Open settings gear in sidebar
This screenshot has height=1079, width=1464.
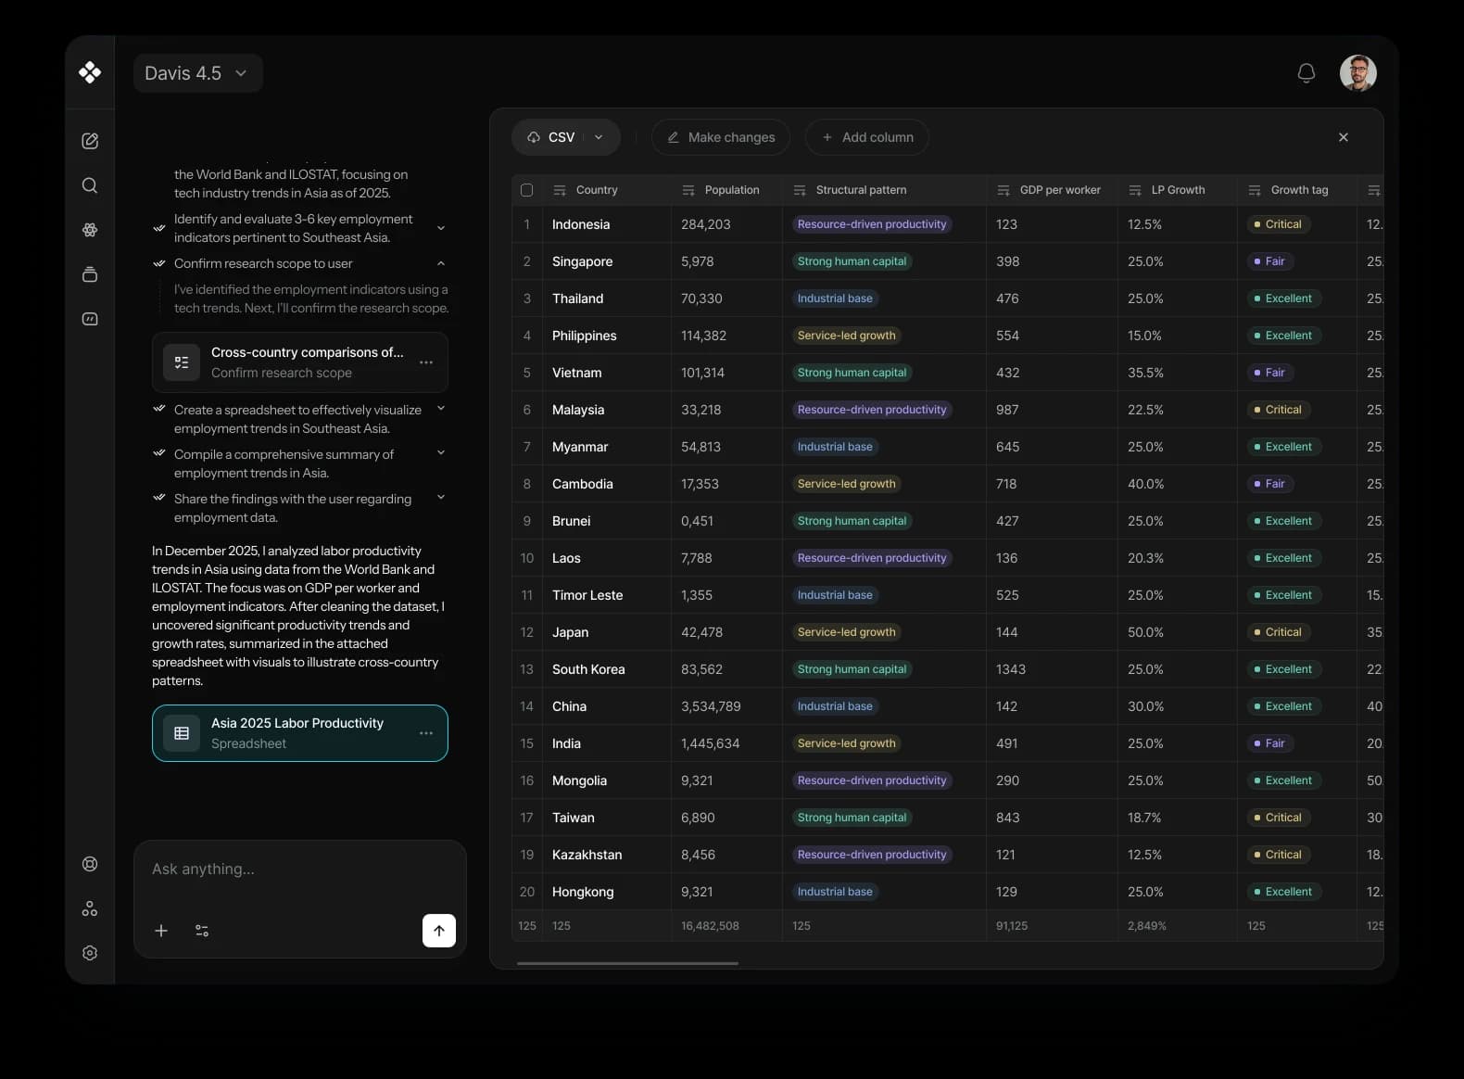pos(90,953)
